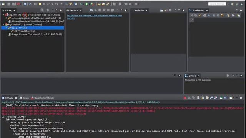Viewport: 246px width, 138px height.
Task: Open Debug launch dropdown arrow in toolbar
Action: (83, 4)
